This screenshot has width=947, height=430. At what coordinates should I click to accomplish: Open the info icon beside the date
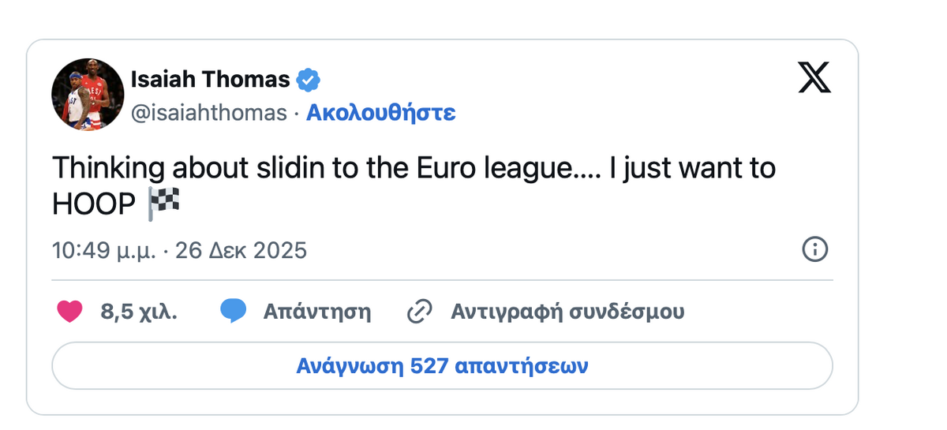pos(814,250)
